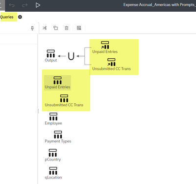196x184 pixels.
Task: Click the redo arrow in the top bar
Action: pyautogui.click(x=24, y=5)
